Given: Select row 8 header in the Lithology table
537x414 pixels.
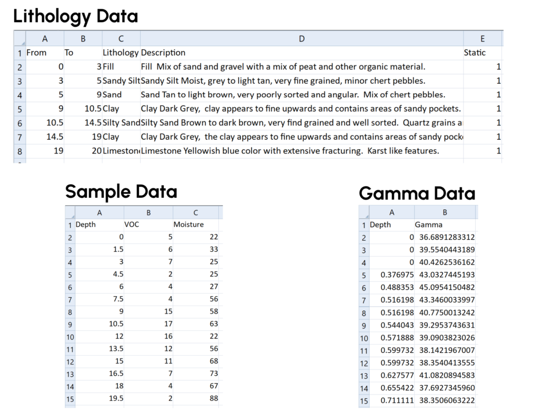Looking at the screenshot, I should point(19,151).
